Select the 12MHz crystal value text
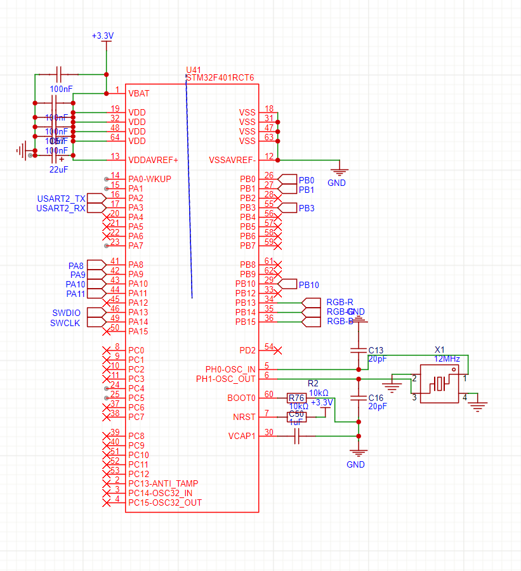This screenshot has height=571, width=521. (447, 359)
